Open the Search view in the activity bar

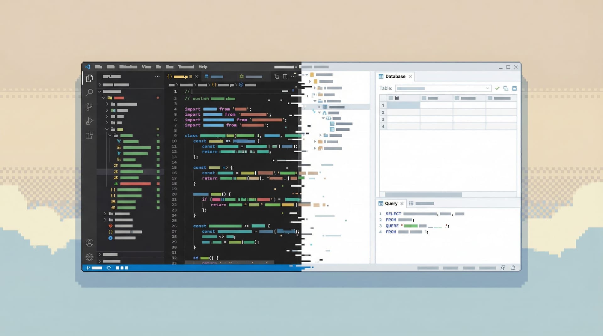point(90,92)
